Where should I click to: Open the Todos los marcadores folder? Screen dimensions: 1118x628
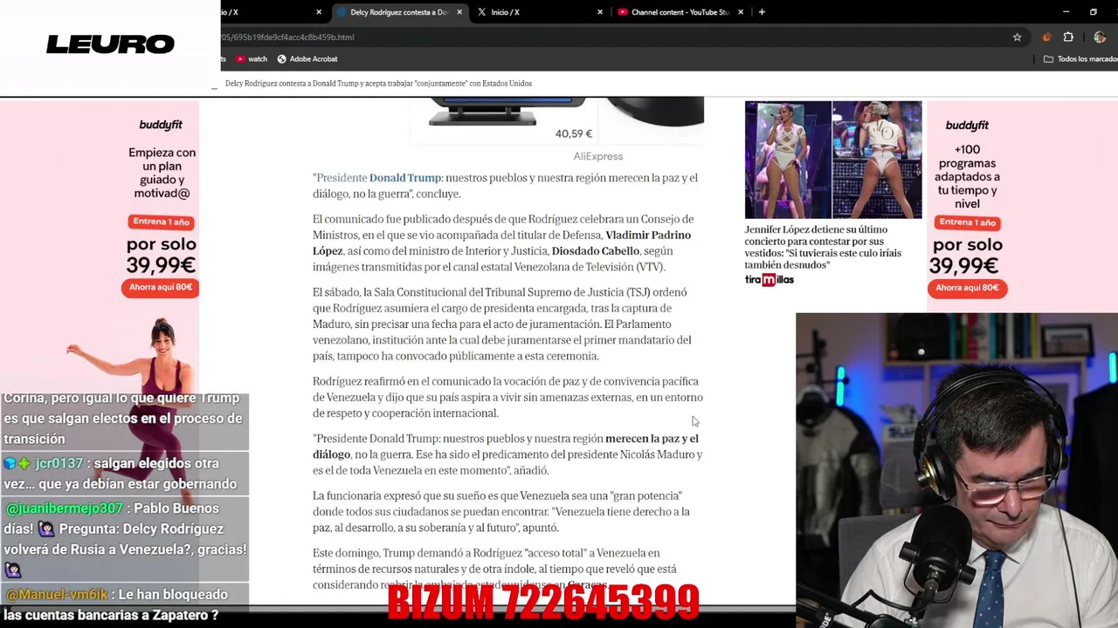coord(1080,59)
